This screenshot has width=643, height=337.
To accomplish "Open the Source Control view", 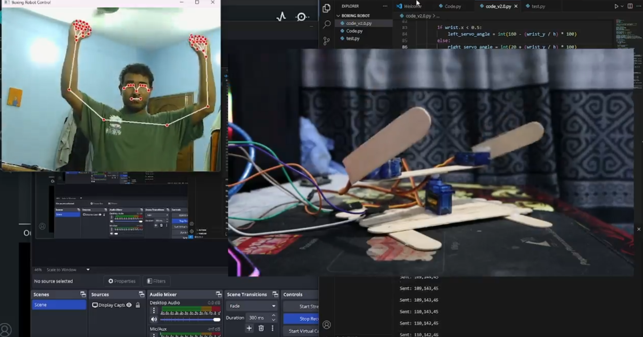I will [327, 41].
